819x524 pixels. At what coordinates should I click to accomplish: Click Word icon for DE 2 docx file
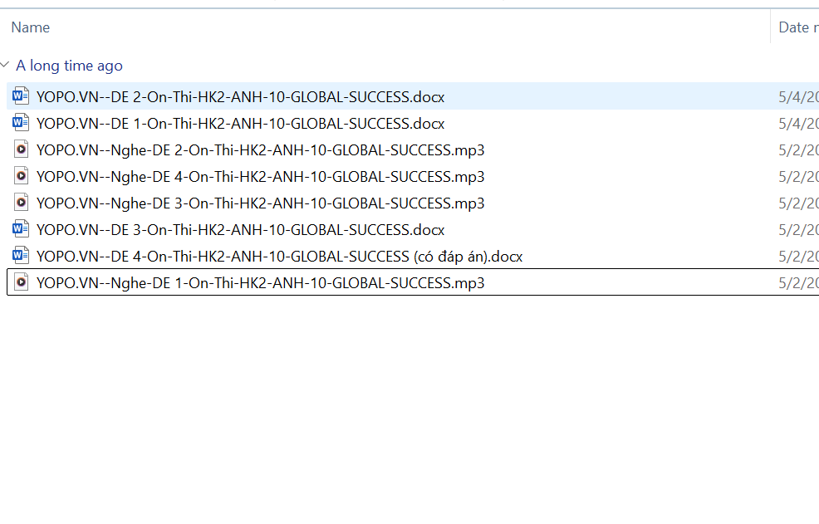[x=21, y=96]
